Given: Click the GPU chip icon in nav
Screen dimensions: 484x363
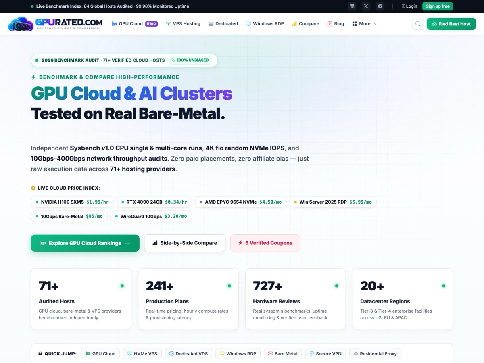Looking at the screenshot, I should 115,24.
